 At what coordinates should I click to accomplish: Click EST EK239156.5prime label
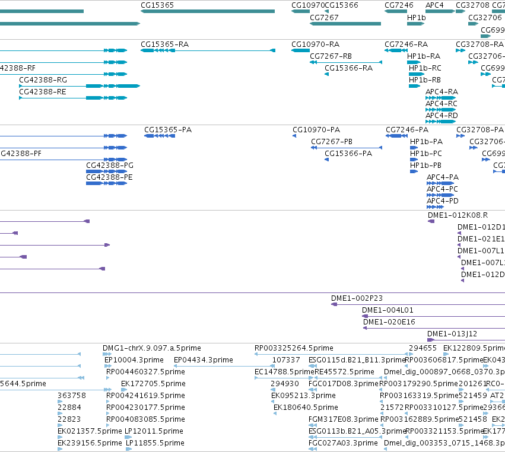[90, 443]
